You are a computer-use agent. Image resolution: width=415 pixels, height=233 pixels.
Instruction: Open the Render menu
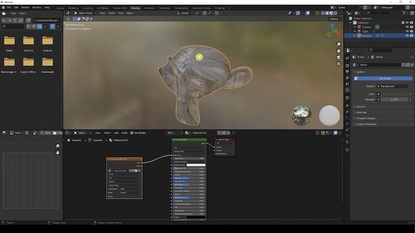tap(25, 8)
